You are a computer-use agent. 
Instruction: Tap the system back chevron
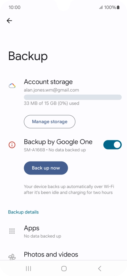point(100,269)
